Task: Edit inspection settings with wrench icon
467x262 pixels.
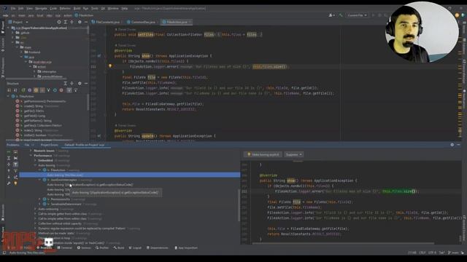Action: point(9,183)
